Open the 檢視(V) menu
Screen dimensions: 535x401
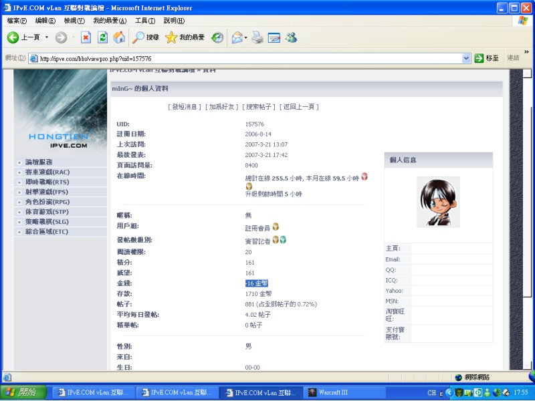(x=74, y=21)
